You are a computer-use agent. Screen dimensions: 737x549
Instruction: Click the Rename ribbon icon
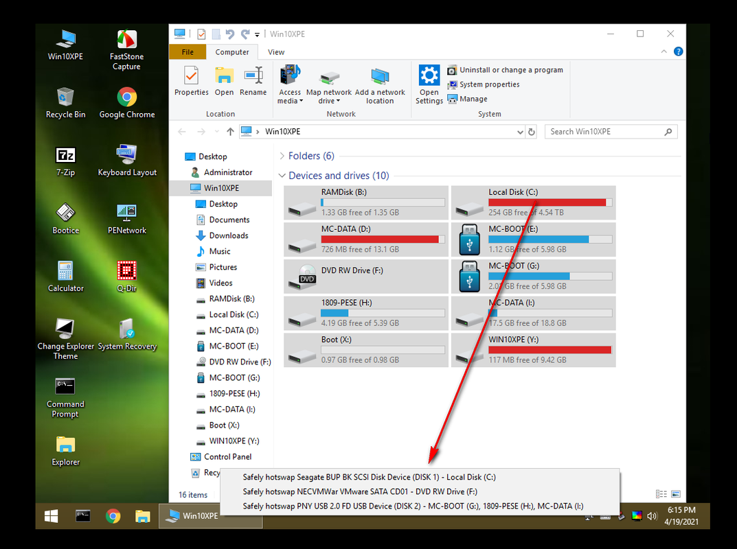tap(253, 81)
